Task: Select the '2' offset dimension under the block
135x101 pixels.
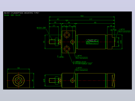Action: click(x=58, y=56)
